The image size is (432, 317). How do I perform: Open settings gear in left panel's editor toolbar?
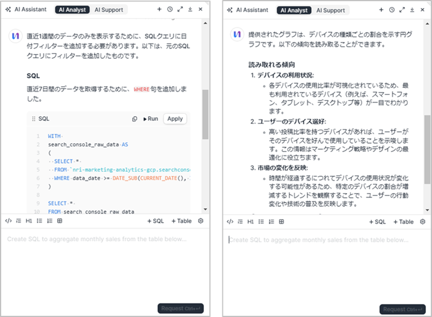tap(200, 221)
